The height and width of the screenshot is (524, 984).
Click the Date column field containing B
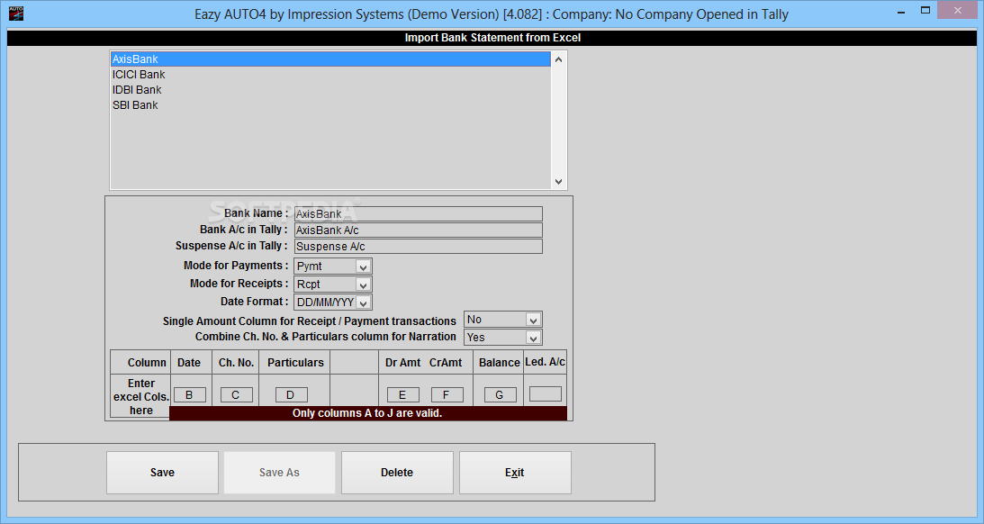(190, 394)
